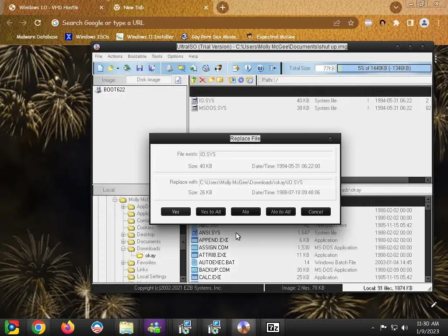Select the okay folder in local tree
448x336 pixels.
point(150,255)
